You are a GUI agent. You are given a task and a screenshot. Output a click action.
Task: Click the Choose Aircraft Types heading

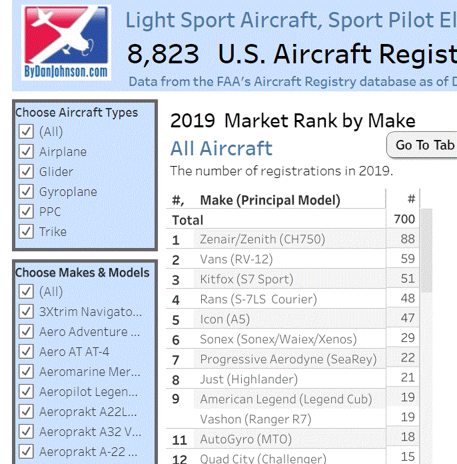[77, 113]
